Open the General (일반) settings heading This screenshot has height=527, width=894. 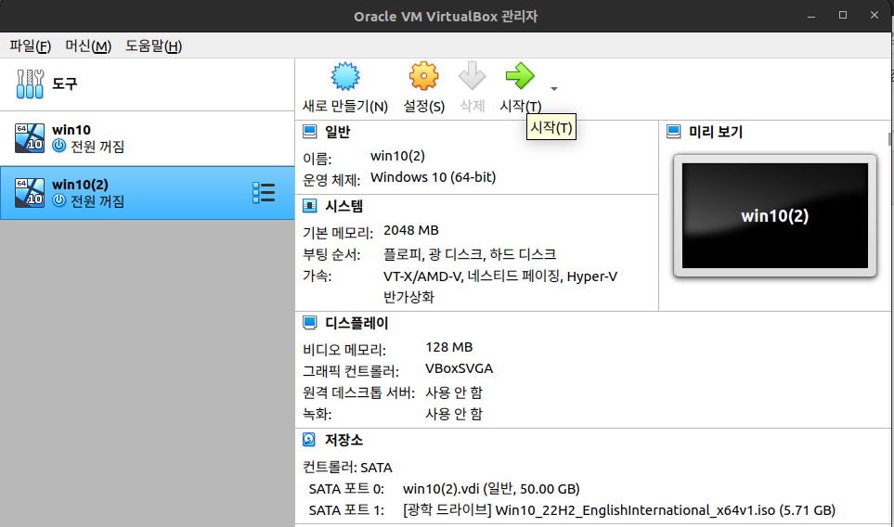click(338, 132)
